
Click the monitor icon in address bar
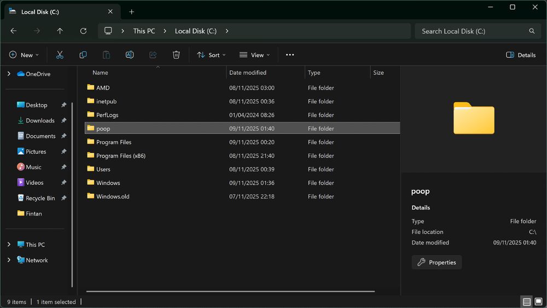pos(108,31)
